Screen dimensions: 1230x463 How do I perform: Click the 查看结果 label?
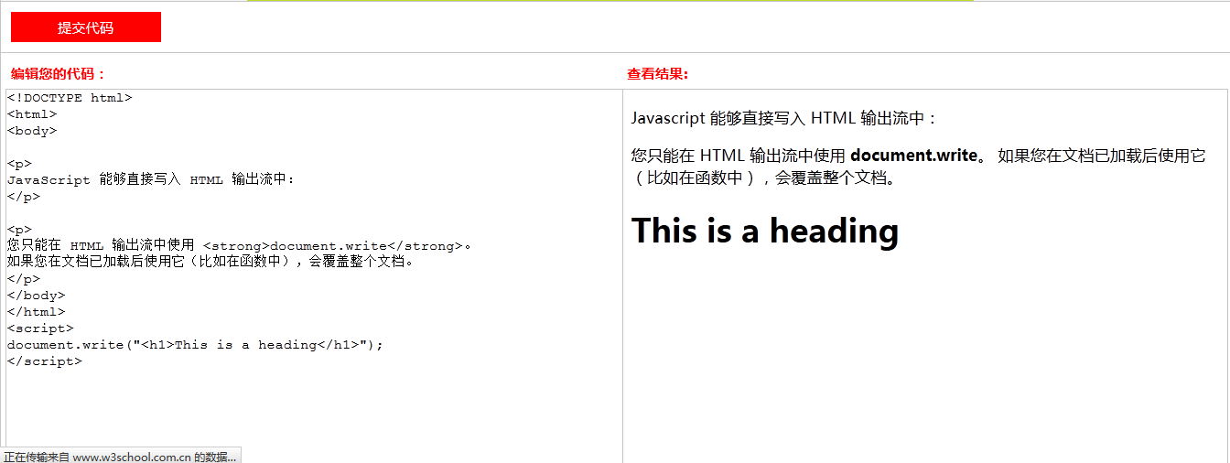[658, 74]
